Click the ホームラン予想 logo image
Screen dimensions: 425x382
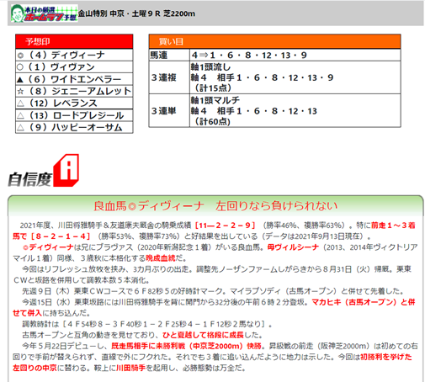45,13
